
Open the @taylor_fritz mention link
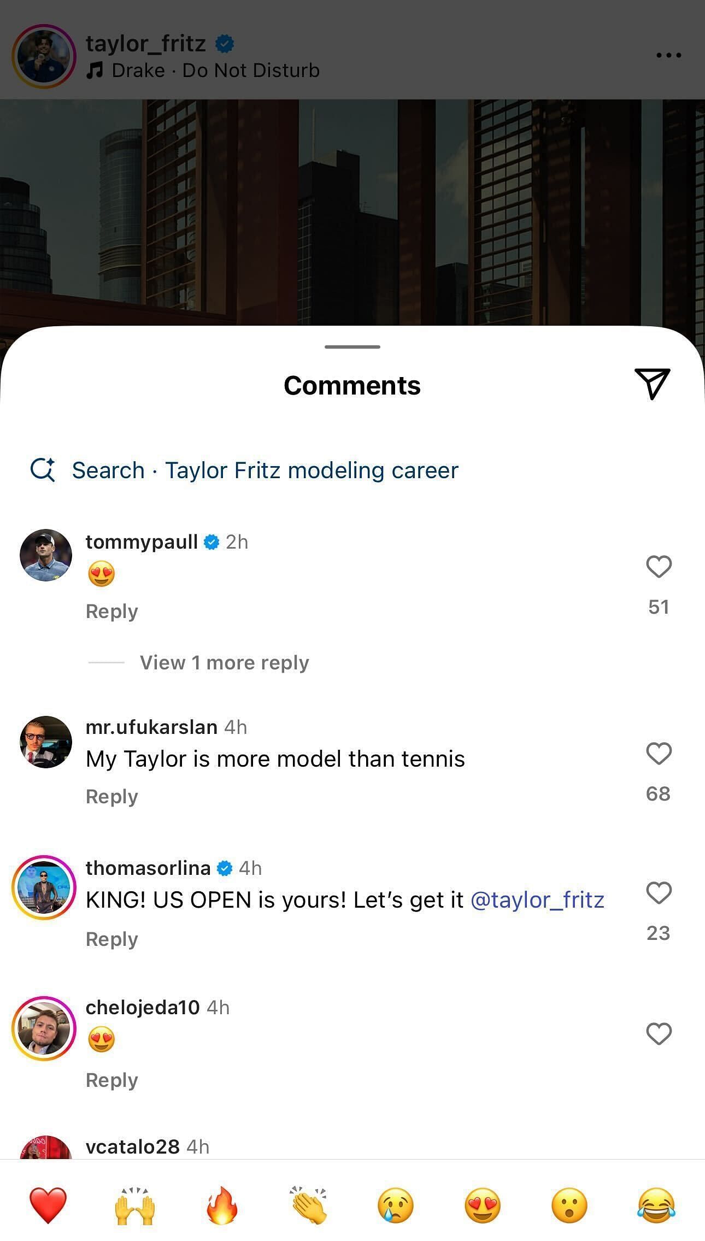tap(537, 900)
